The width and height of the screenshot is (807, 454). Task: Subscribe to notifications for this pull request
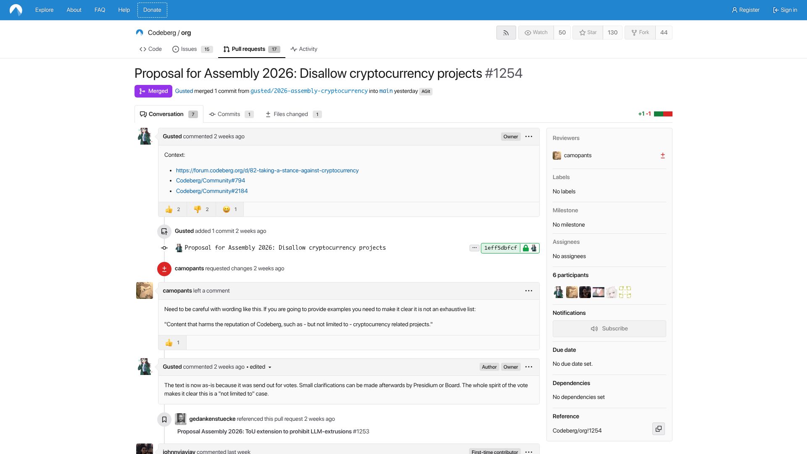tap(609, 329)
